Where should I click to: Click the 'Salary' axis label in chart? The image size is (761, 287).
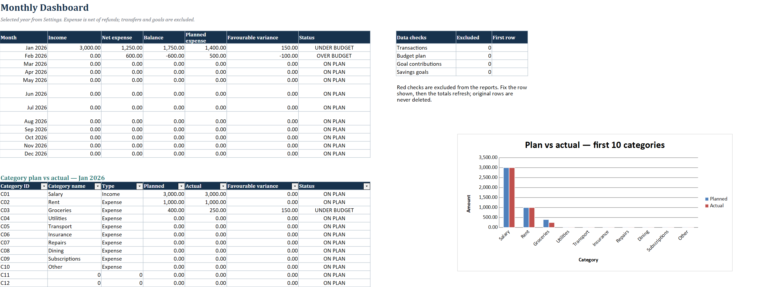click(504, 235)
